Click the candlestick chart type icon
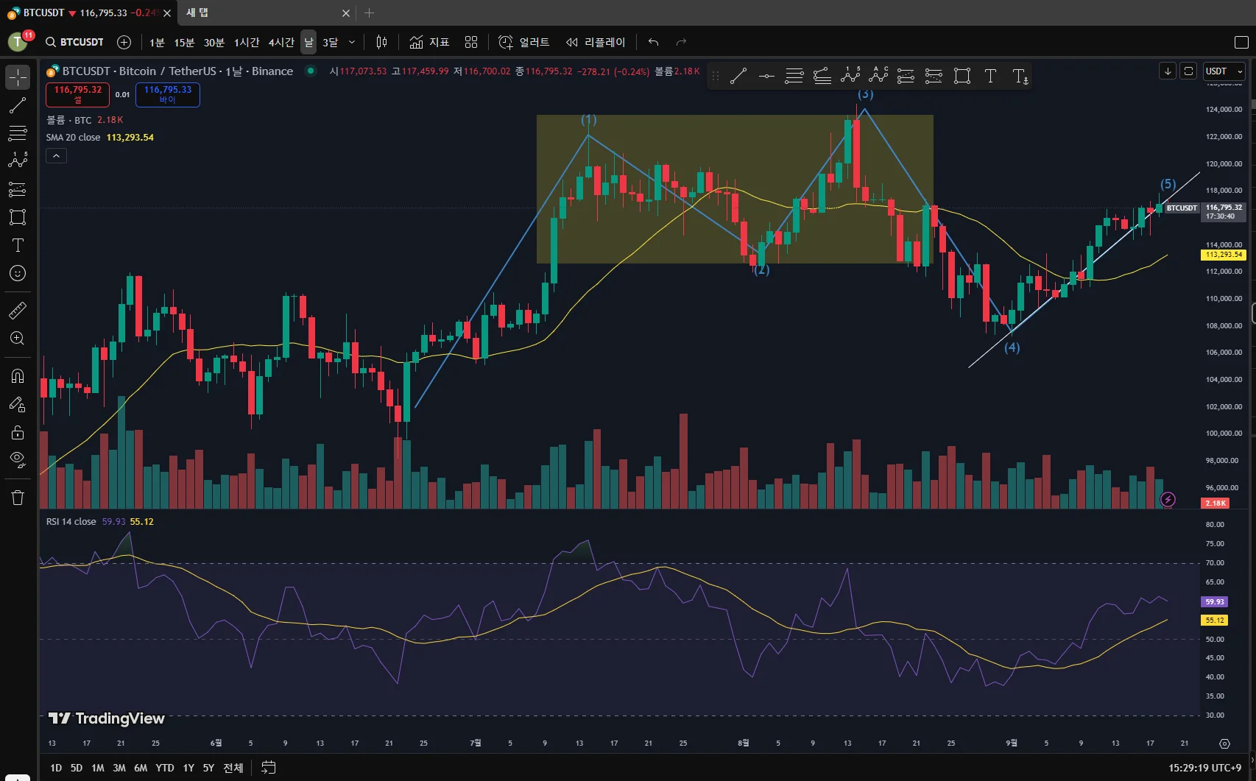The width and height of the screenshot is (1256, 781). 381,42
